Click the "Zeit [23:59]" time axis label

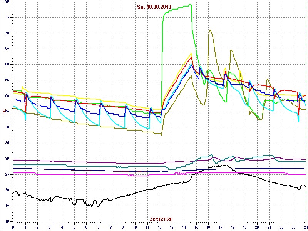coord(161,219)
